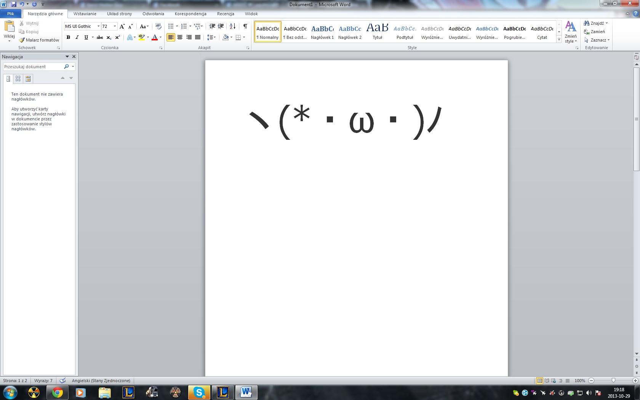The image size is (640, 400).
Task: Open the Recenzja ribbon tab
Action: tap(226, 14)
